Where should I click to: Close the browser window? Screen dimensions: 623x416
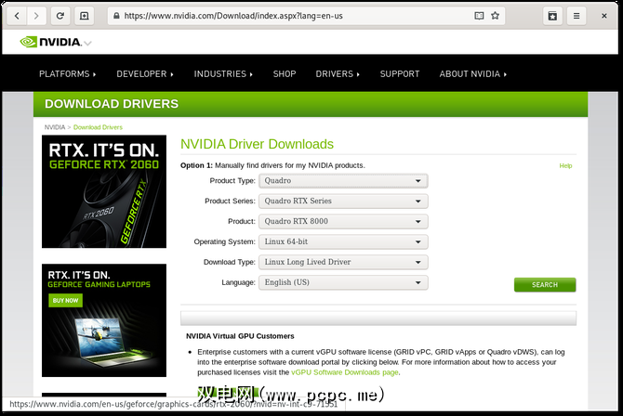603,16
